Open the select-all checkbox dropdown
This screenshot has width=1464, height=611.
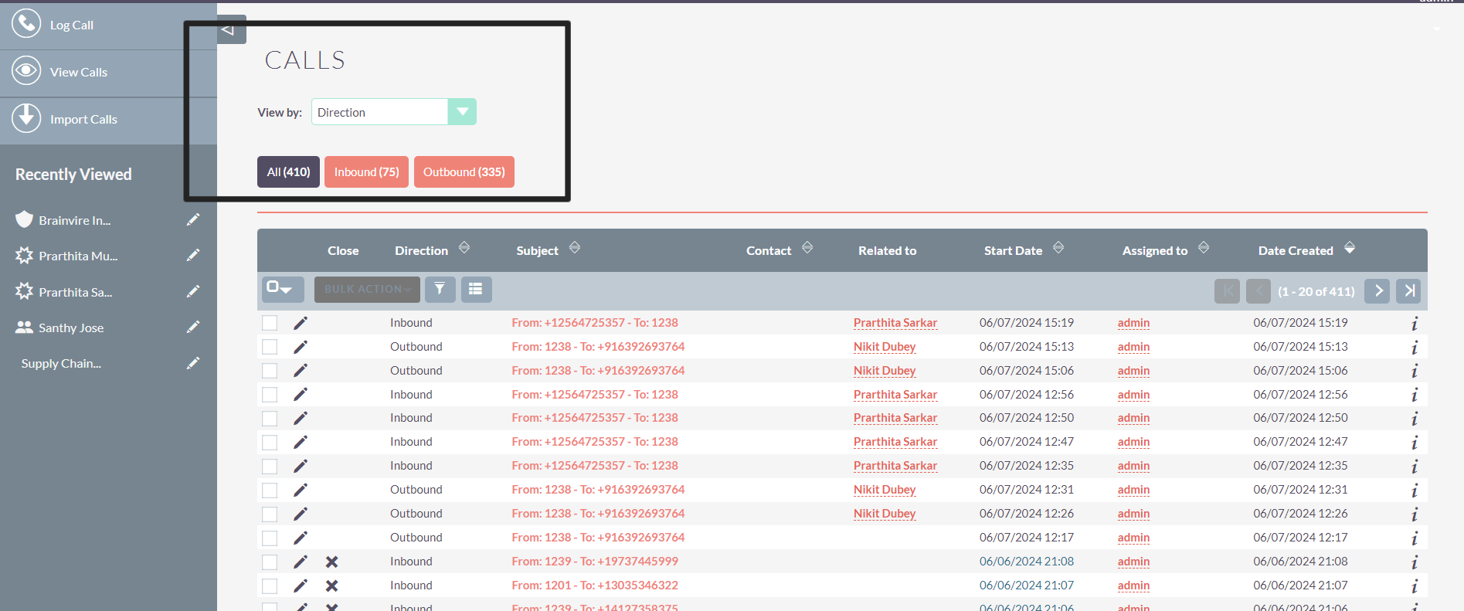(283, 289)
